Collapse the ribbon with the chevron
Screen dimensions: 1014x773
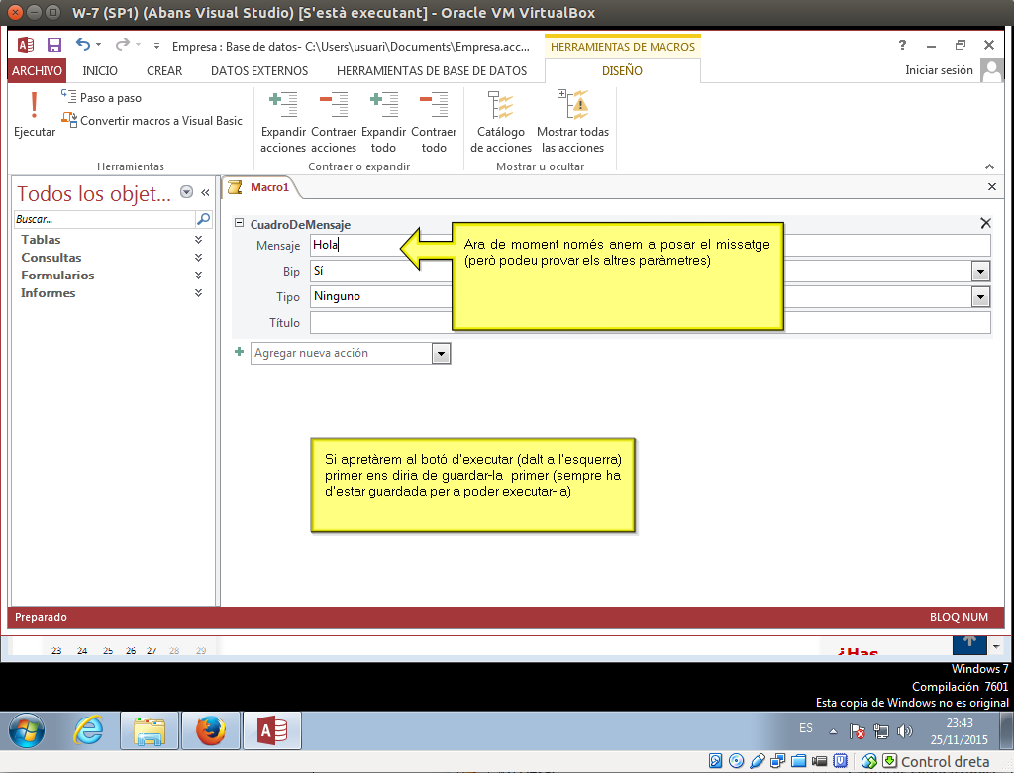989,166
